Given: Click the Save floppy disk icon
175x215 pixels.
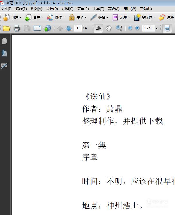Looking at the screenshot, I should click(x=27, y=28).
